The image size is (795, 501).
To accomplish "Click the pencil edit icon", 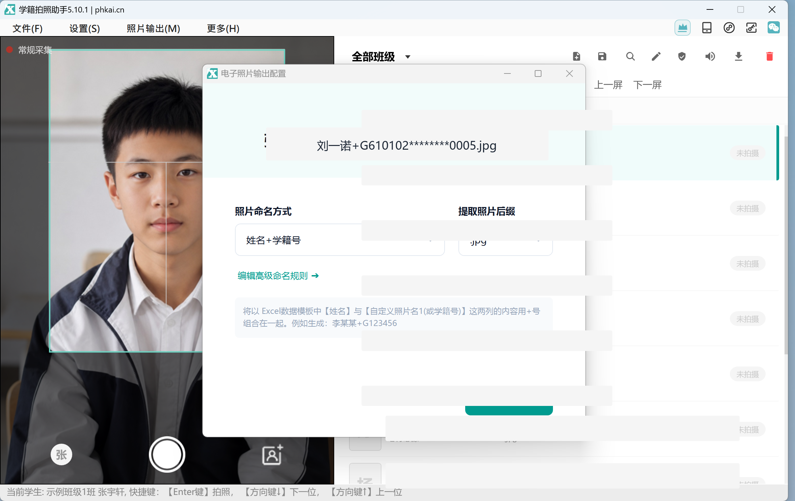I will click(x=656, y=56).
